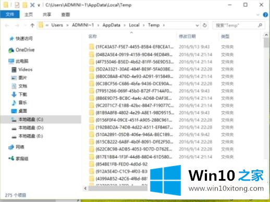Open quick access toolbar customize dropdown
The width and height of the screenshot is (270, 202).
[39, 5]
